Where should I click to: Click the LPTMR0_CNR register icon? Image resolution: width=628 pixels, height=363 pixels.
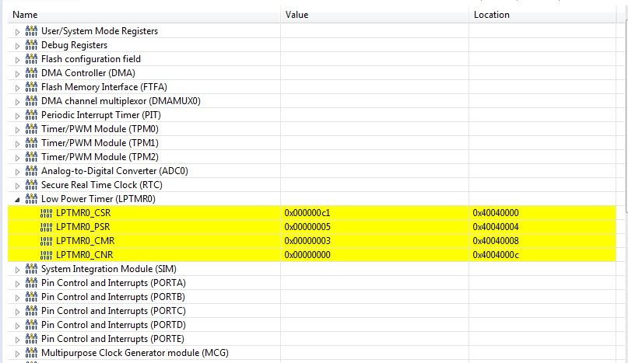[x=47, y=255]
